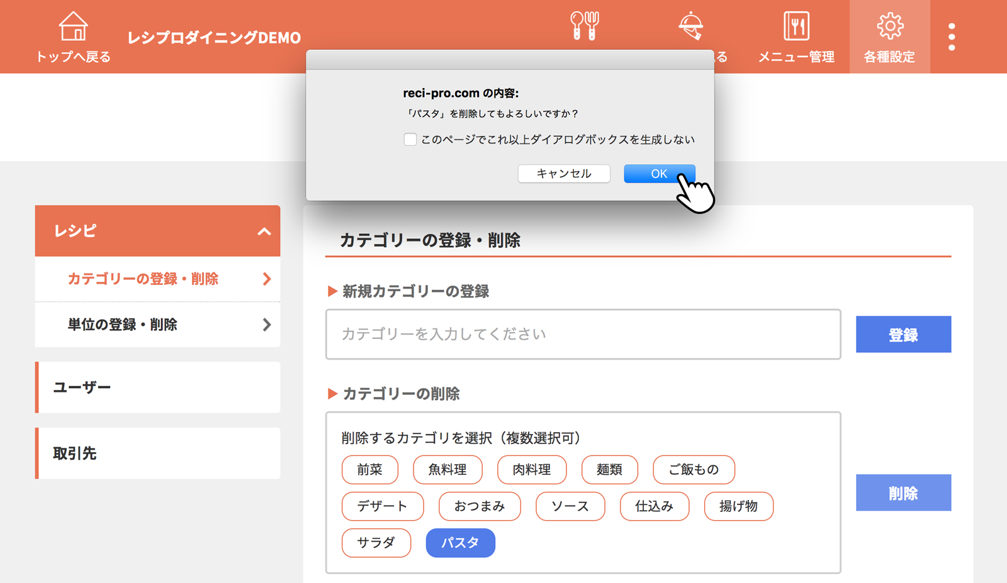Enable the suppress further dialogs checkbox
The image size is (1007, 583).
pyautogui.click(x=410, y=140)
